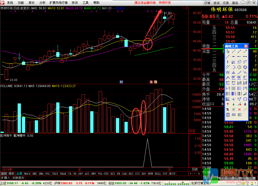Click the red square layout icon above chart
Viewport: 258px width, 186px height.
pyautogui.click(x=187, y=8)
